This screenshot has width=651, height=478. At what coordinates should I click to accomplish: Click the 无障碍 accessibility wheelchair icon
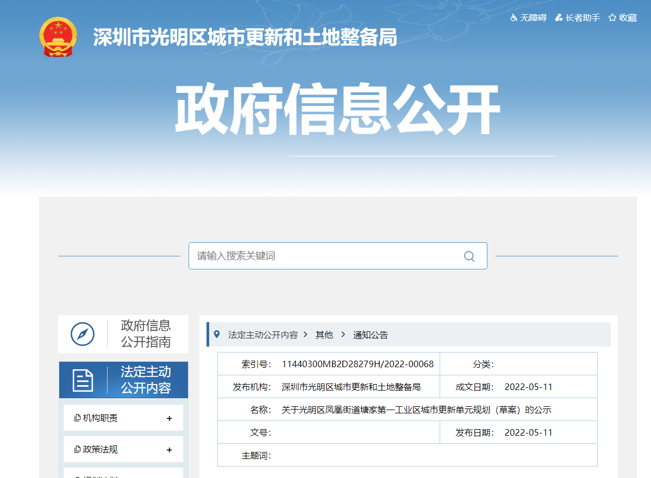point(514,18)
